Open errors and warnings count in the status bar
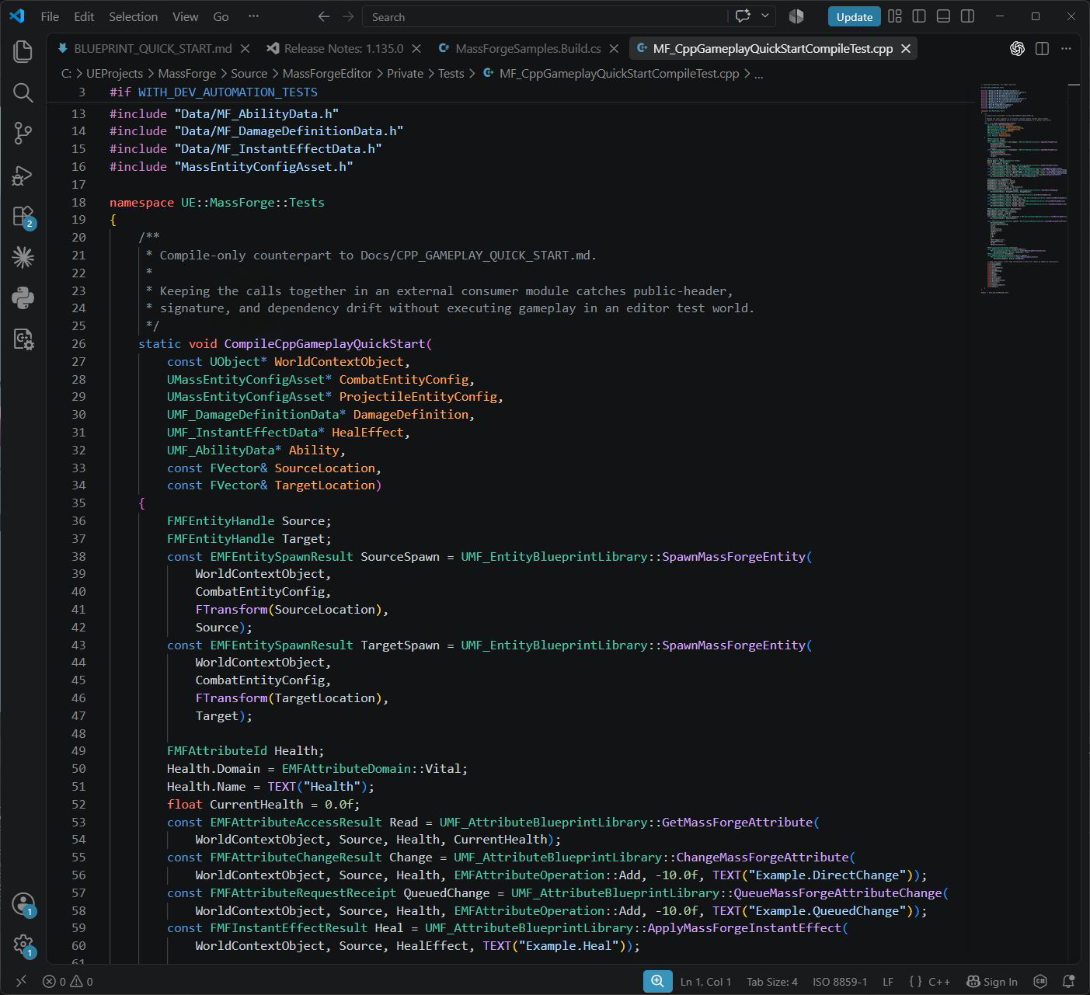This screenshot has height=995, width=1090. (68, 981)
